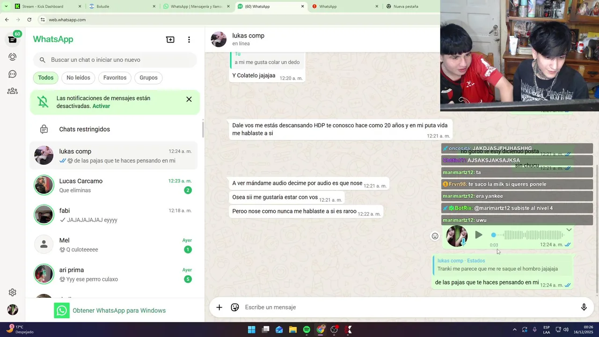599x337 pixels.
Task: Click the chat list scrollbar
Action: pyautogui.click(x=203, y=129)
